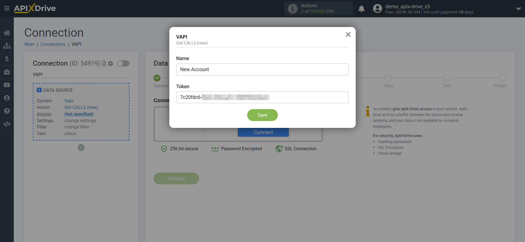This screenshot has width=525, height=242.
Task: Go to Main breadcrumb link
Action: point(30,44)
